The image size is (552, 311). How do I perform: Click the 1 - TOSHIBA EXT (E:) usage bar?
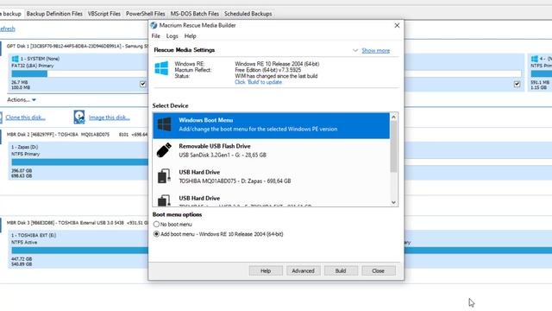click(80, 250)
